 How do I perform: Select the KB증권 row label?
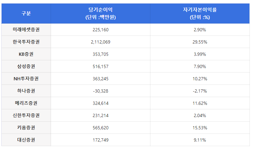pyautogui.click(x=26, y=54)
